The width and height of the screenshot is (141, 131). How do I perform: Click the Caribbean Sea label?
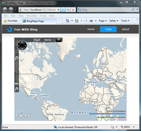pyautogui.click(x=44, y=97)
